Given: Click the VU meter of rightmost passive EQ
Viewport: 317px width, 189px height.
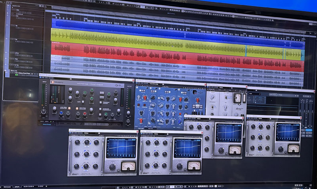Looking at the screenshot, I should (293, 149).
